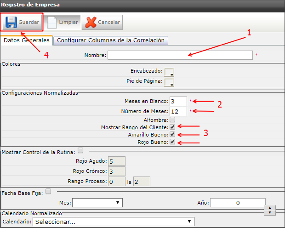Click the Meses en Blanco field
This screenshot has width=285, height=228.
tap(178, 101)
